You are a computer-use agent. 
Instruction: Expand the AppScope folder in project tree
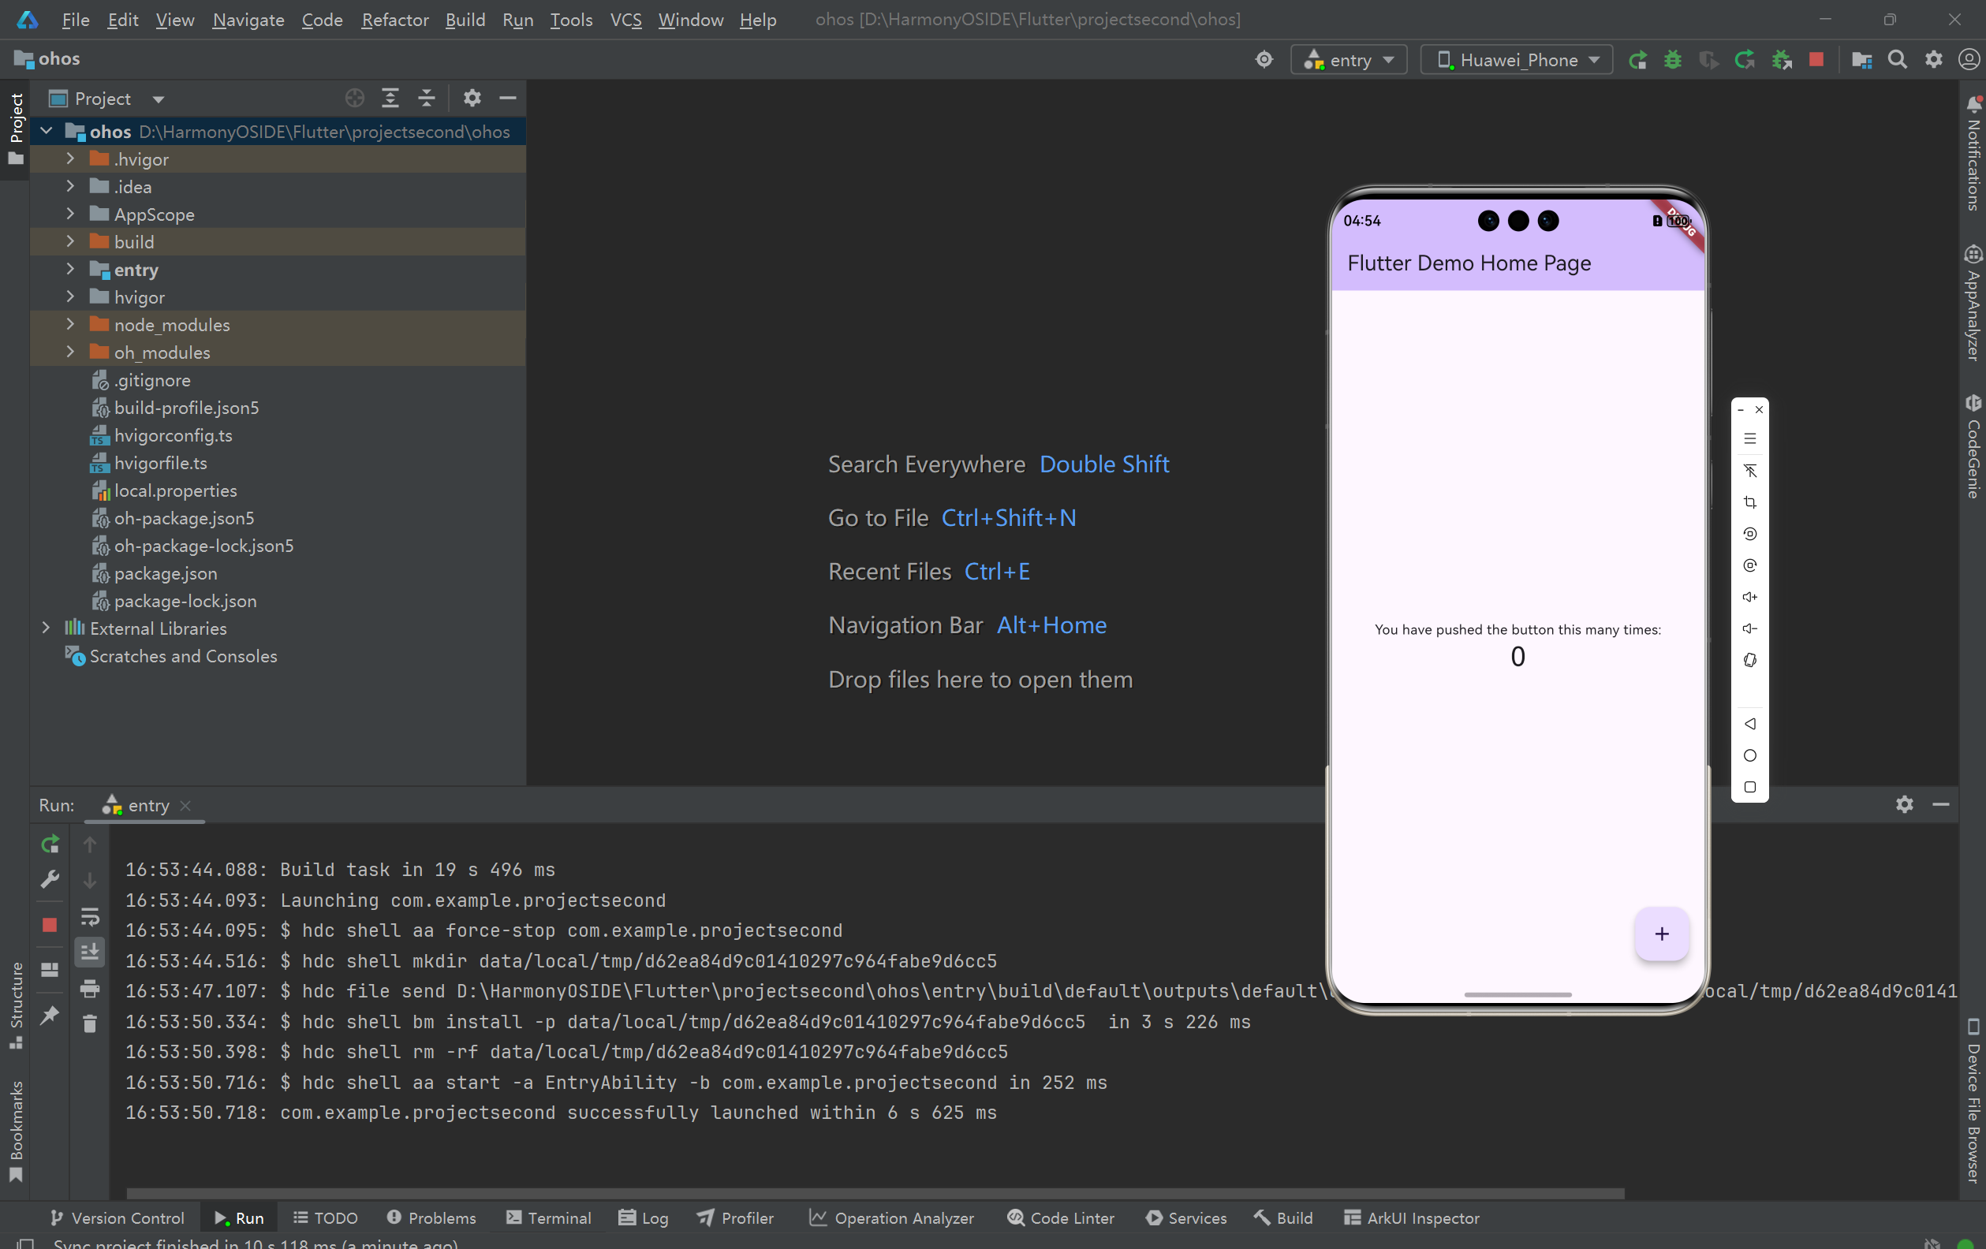point(70,214)
